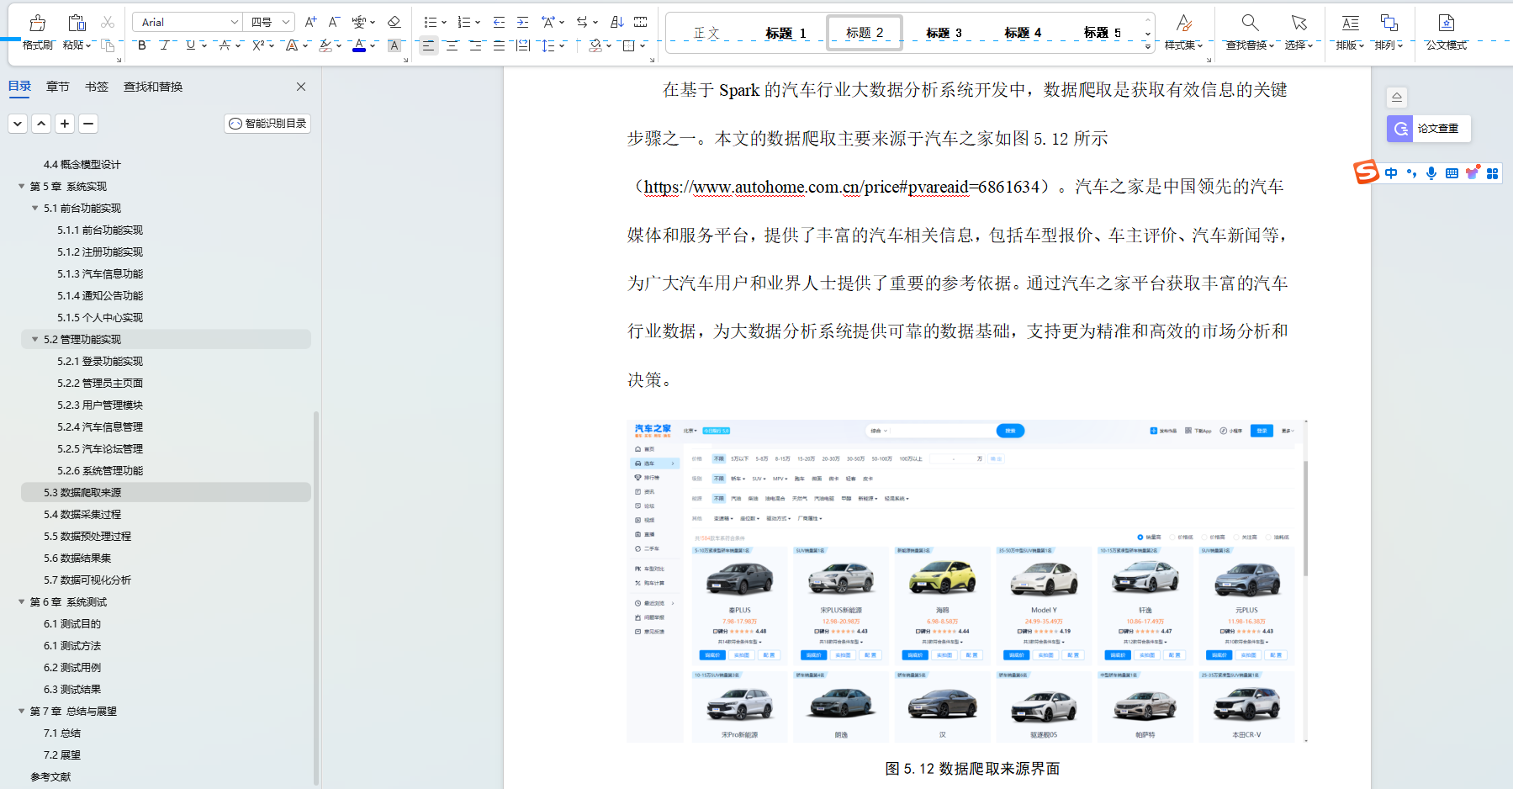This screenshot has height=789, width=1513.
Task: Toggle italic formatting
Action: point(165,45)
